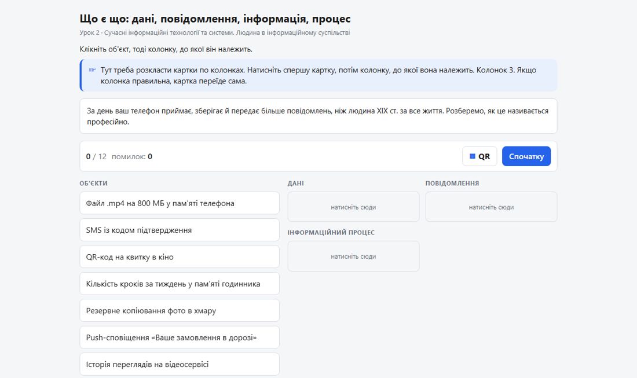The width and height of the screenshot is (637, 378).
Task: Click the 'Клікніть об'єкт' instruction text
Action: pyautogui.click(x=166, y=49)
